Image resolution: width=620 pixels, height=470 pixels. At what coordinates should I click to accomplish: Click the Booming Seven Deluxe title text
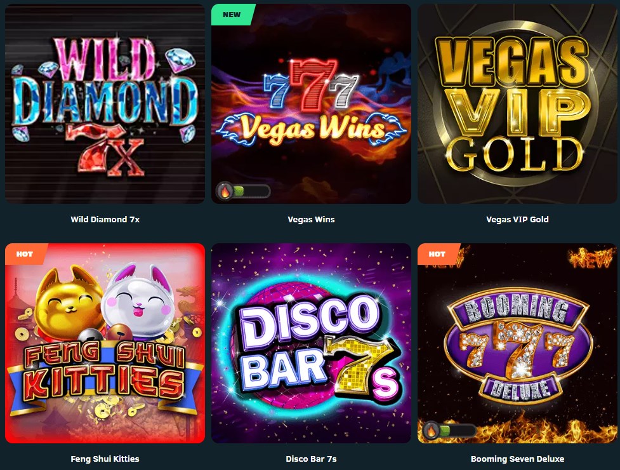click(517, 459)
